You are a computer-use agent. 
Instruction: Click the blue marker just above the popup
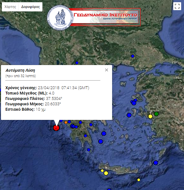[x=77, y=63]
